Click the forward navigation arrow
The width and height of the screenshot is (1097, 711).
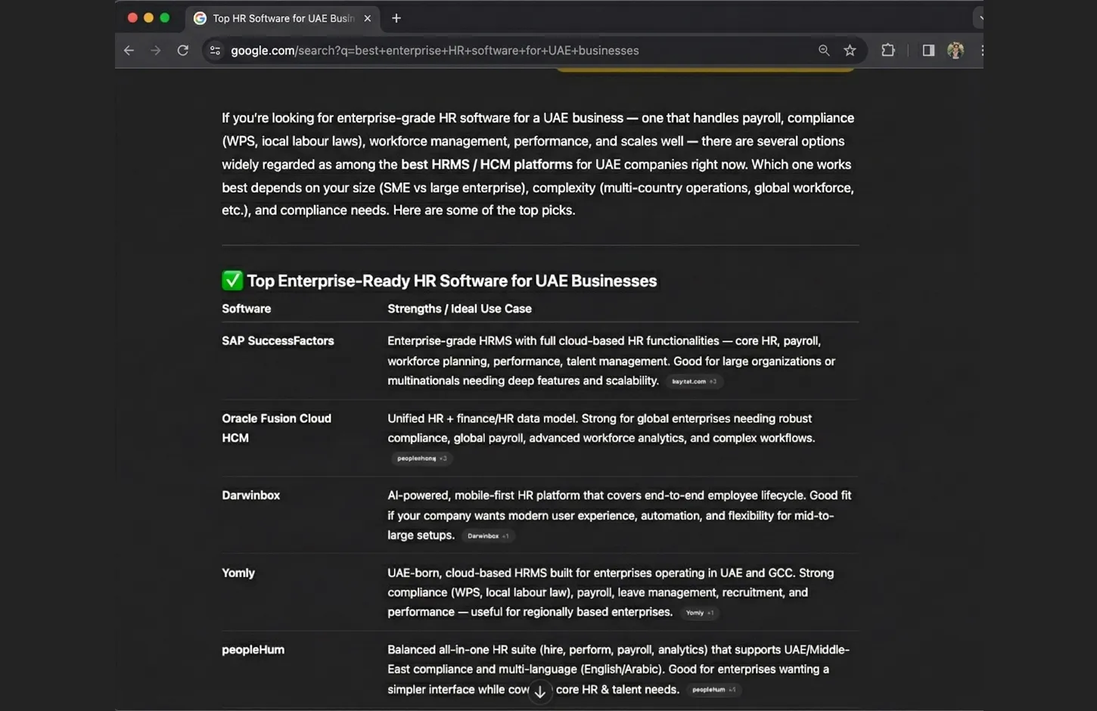(x=156, y=51)
